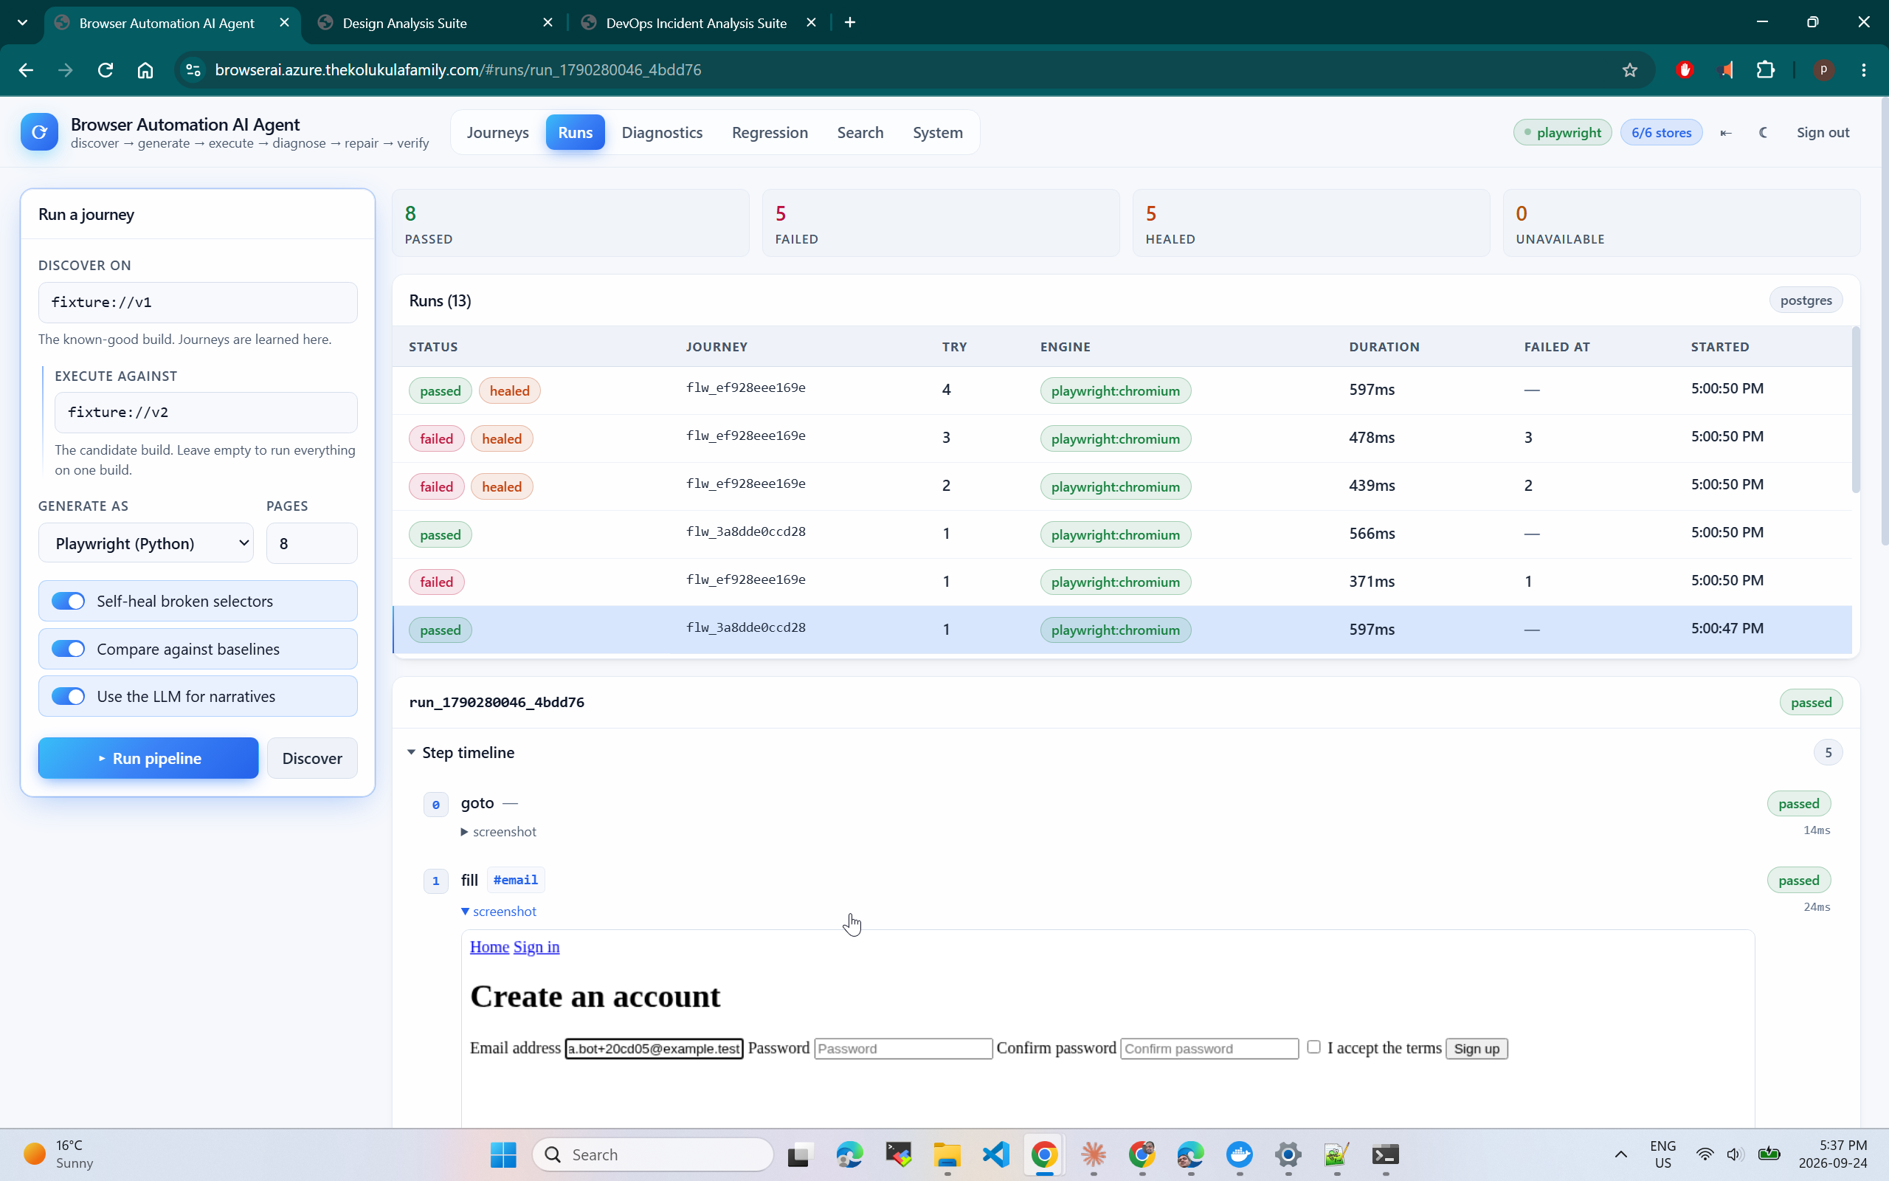Reload the page

click(x=106, y=70)
